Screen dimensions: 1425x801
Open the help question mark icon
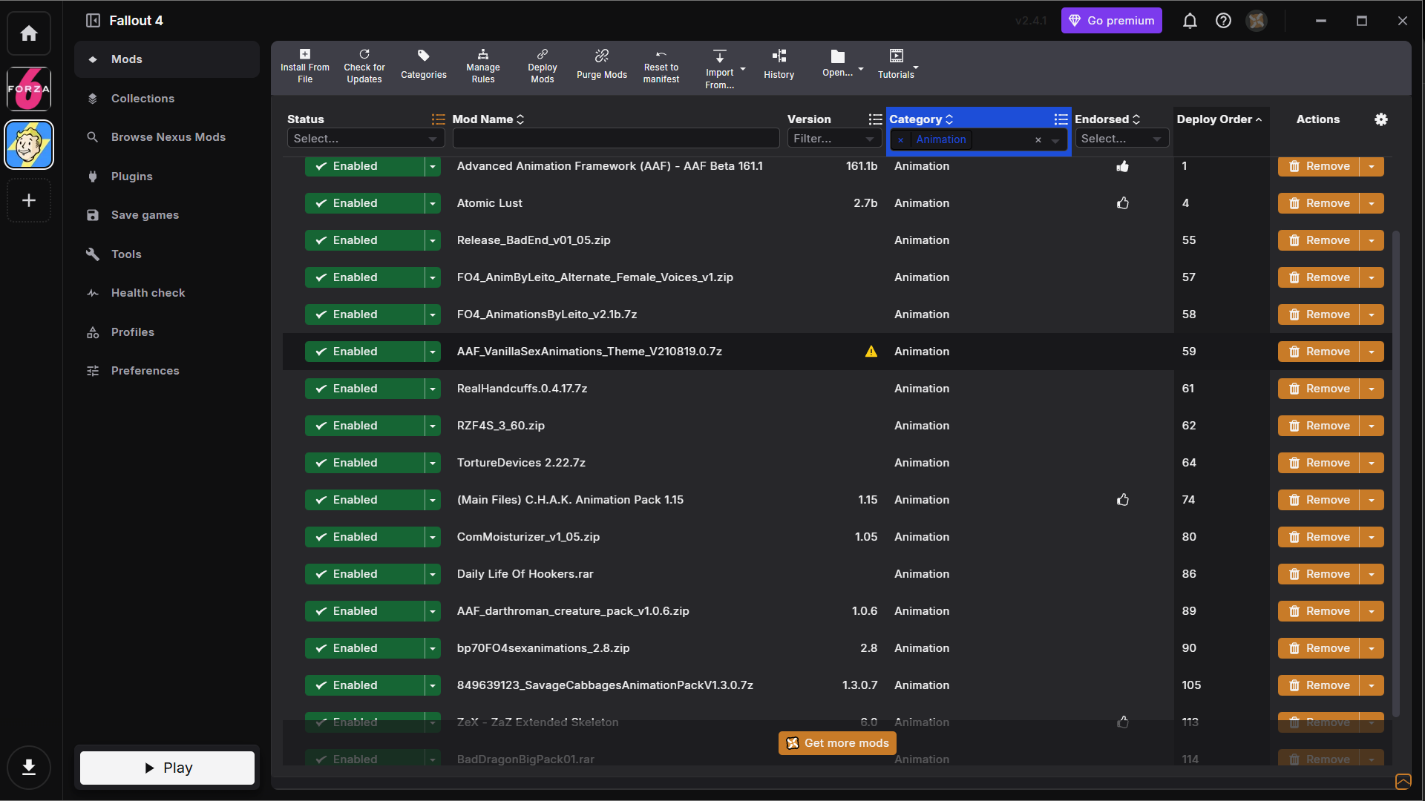(x=1223, y=21)
